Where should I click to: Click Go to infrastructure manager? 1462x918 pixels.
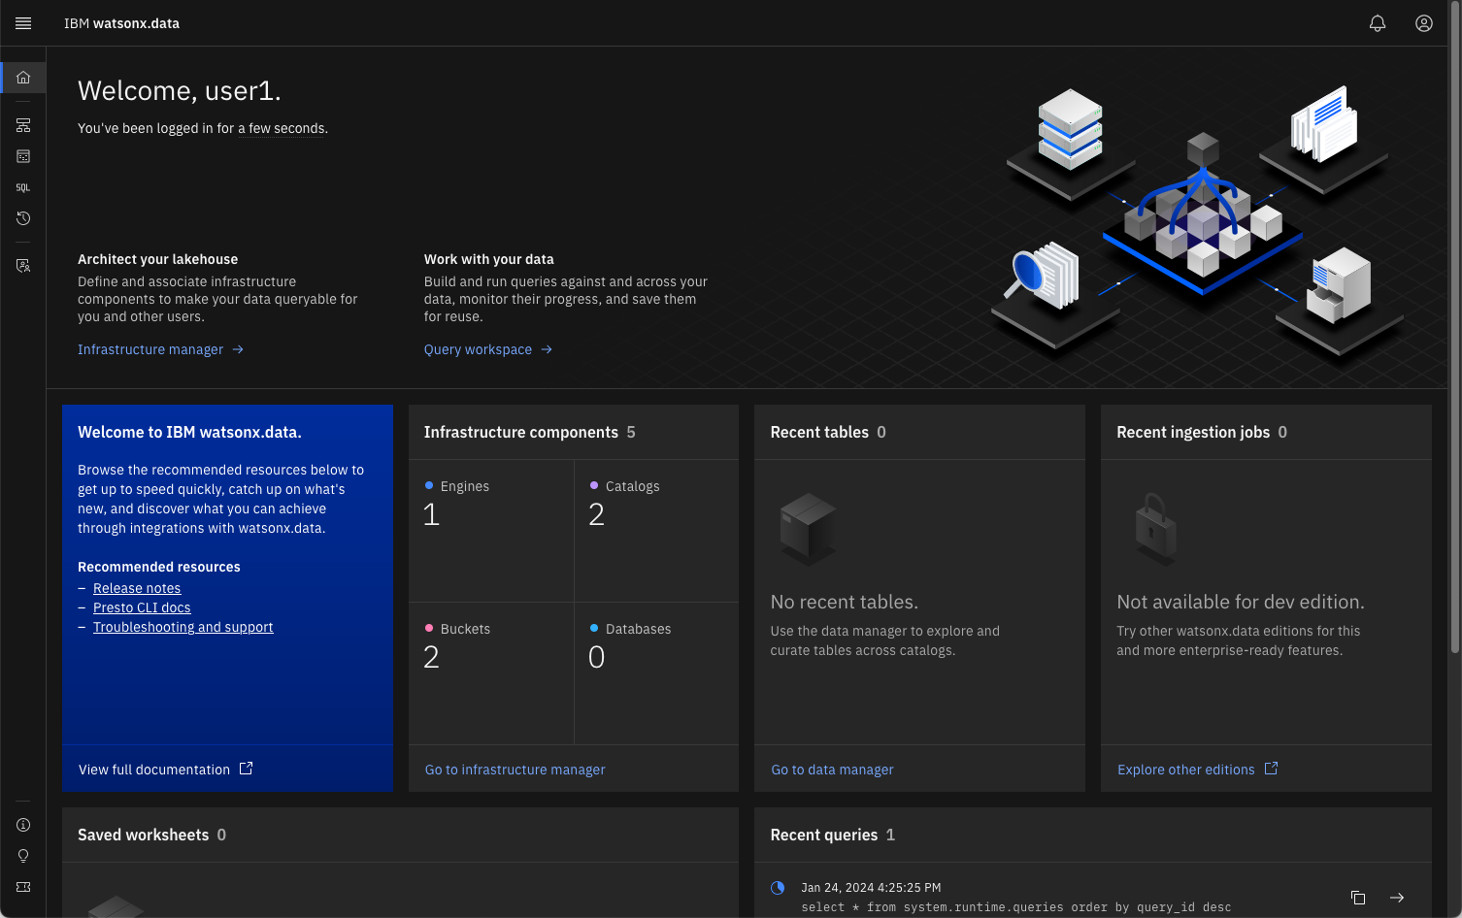coord(515,770)
